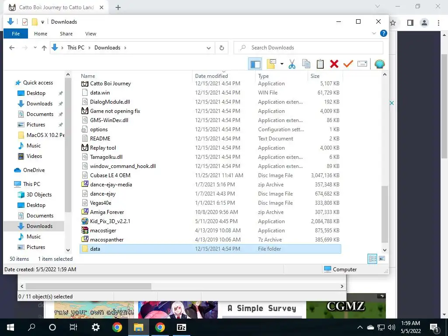Open the recent locations dropdown
Viewport: 448px width, 336px height.
pos(35,48)
